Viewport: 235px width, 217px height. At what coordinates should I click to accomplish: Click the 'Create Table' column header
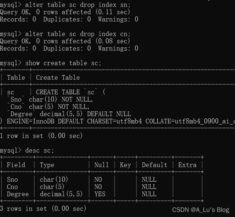58,78
